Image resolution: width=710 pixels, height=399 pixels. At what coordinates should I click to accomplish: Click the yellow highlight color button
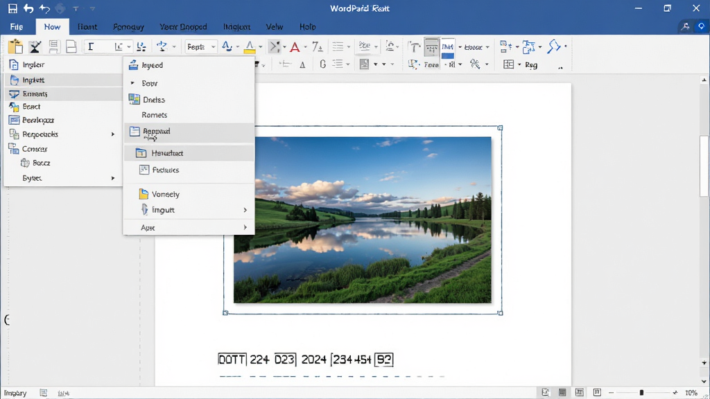click(x=250, y=46)
